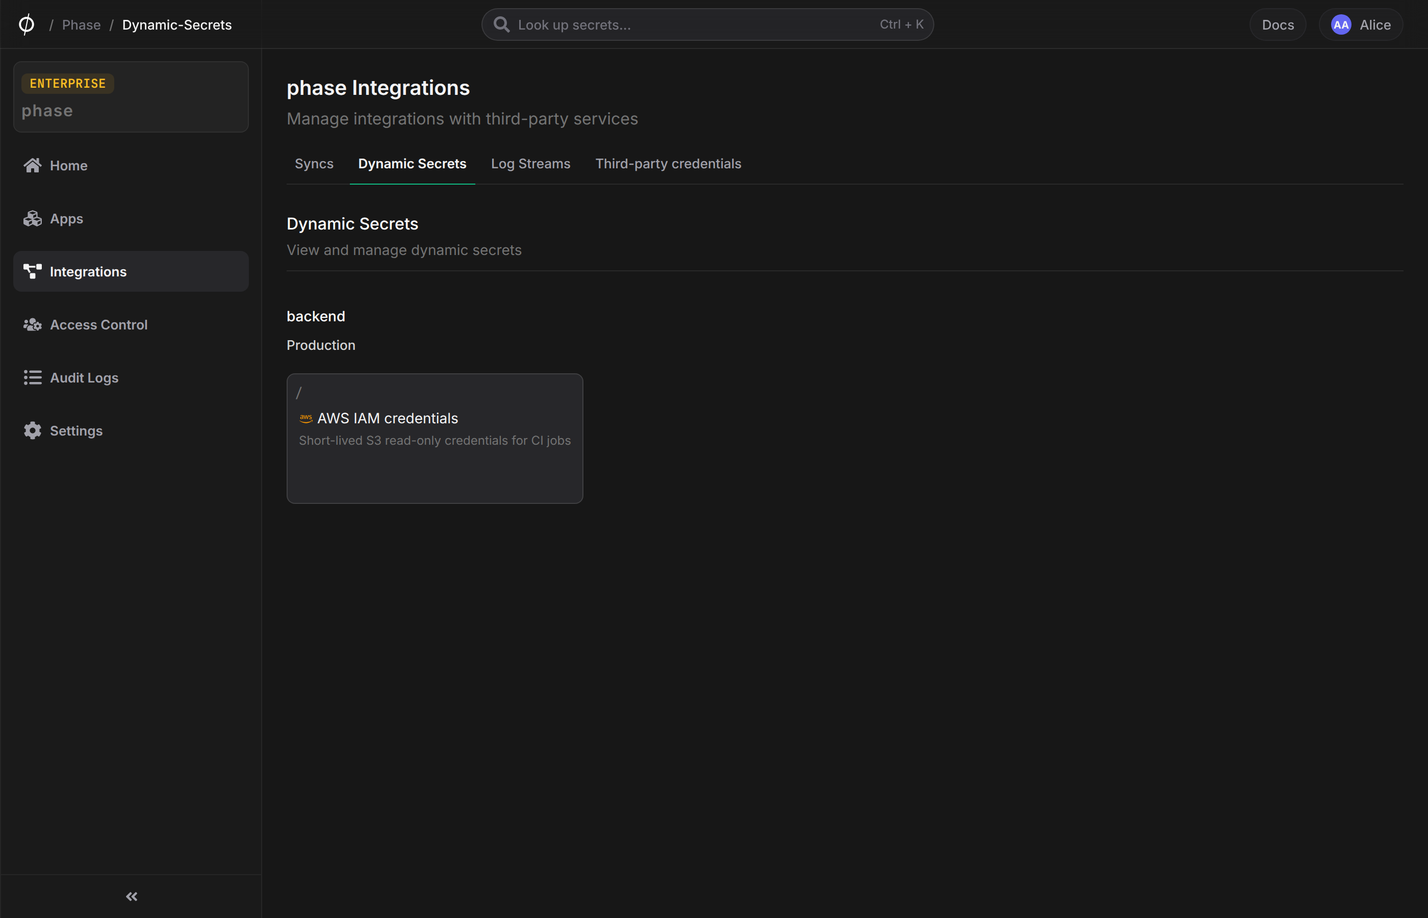
Task: Click the AWS logo on the credentials card
Action: [305, 419]
